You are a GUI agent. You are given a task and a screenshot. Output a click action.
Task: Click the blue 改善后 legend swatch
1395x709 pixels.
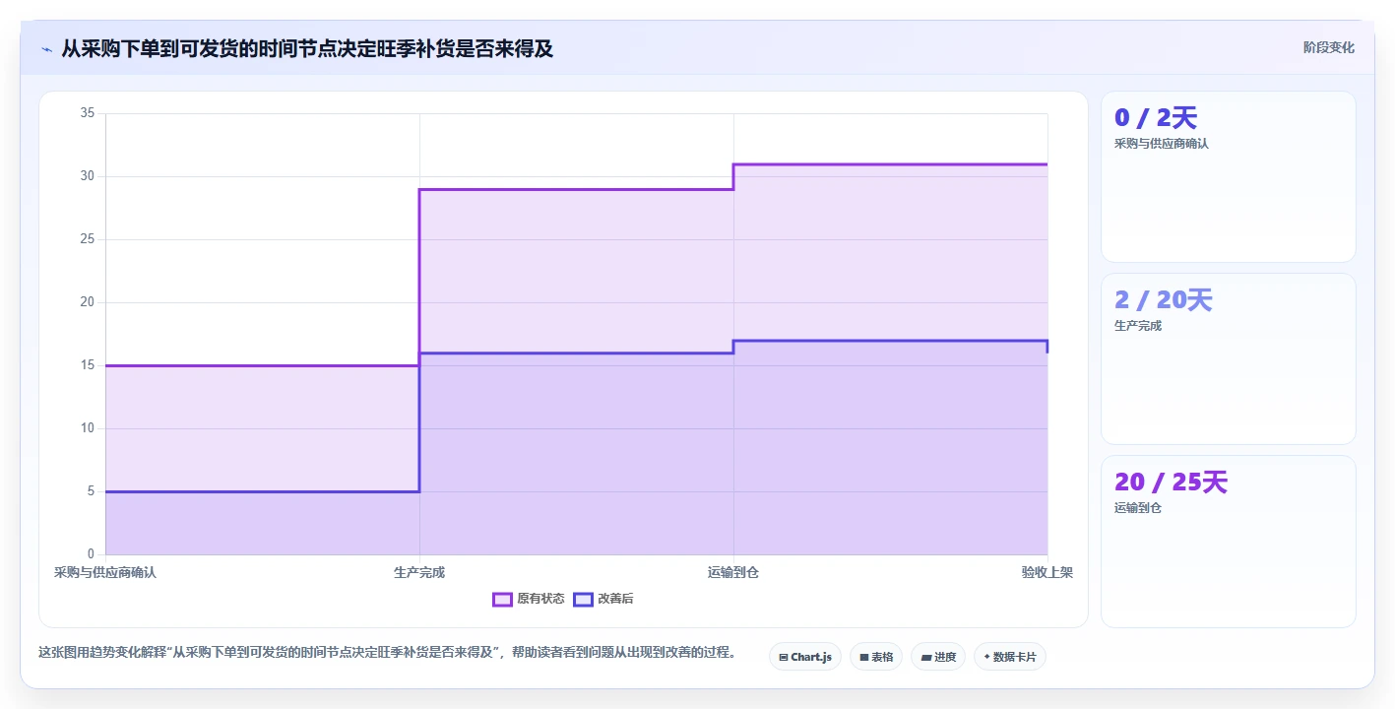[583, 599]
